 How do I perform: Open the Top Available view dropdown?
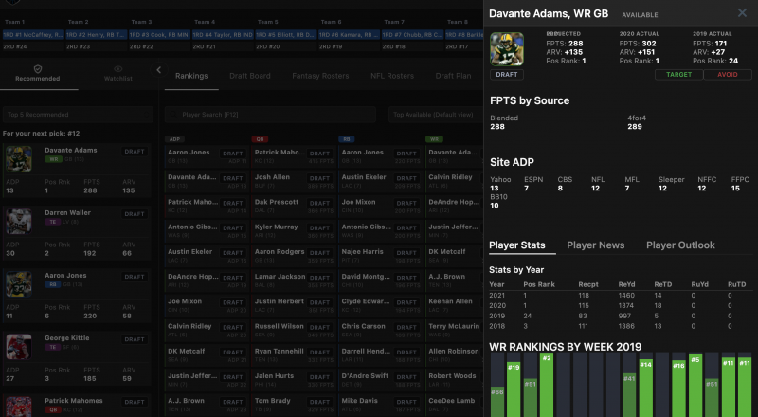pos(435,115)
